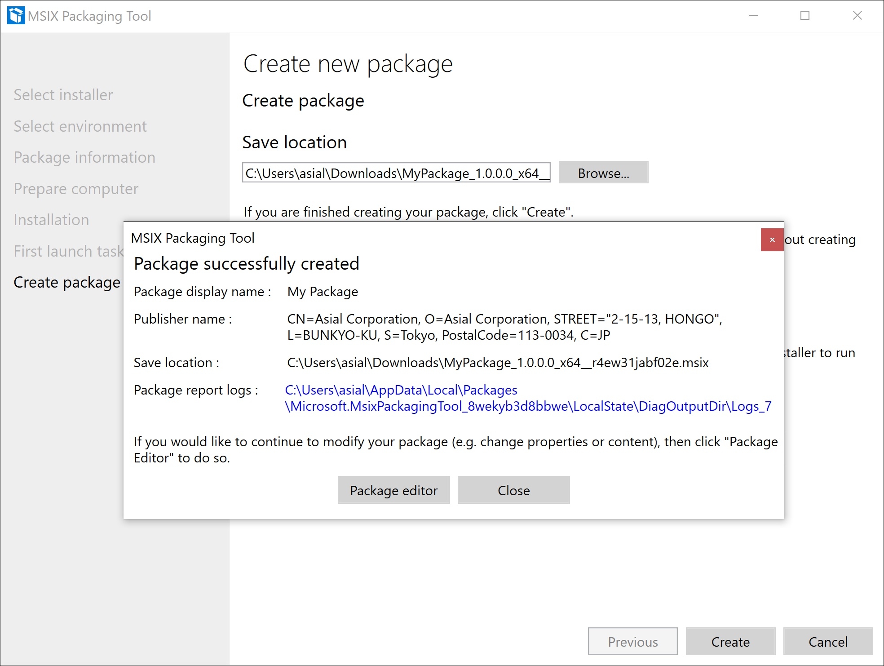This screenshot has width=884, height=666.
Task: Jump to the Installation step
Action: coord(51,220)
